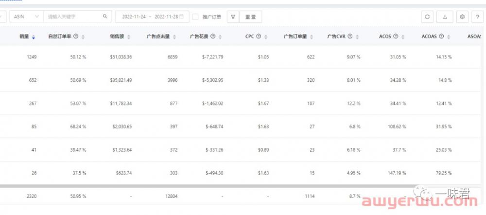Sort by 广告点击量 column arrows
486x215 pixels.
click(x=174, y=37)
